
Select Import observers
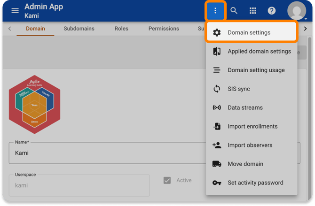coord(252,145)
